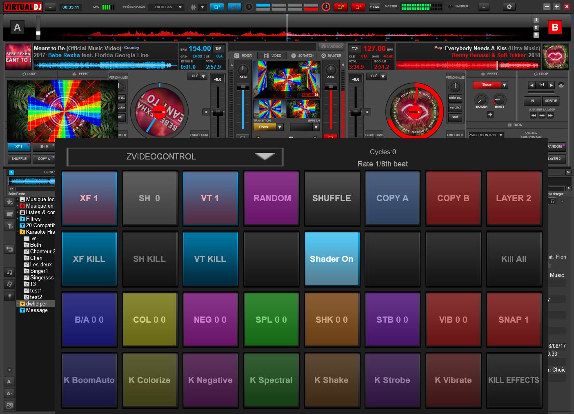This screenshot has height=414, width=574.
Task: Open deck B CLÉ dropdown
Action: [x=376, y=76]
